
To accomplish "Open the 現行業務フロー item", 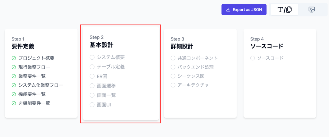I will tap(34, 67).
